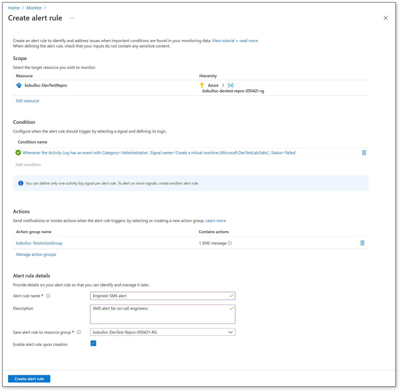Click the resource group cube icon in Hierarchy
Screen dimensions: 400x391
tap(230, 85)
